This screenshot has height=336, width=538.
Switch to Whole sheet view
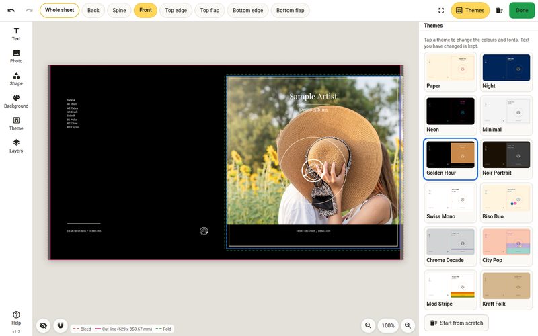click(x=59, y=10)
